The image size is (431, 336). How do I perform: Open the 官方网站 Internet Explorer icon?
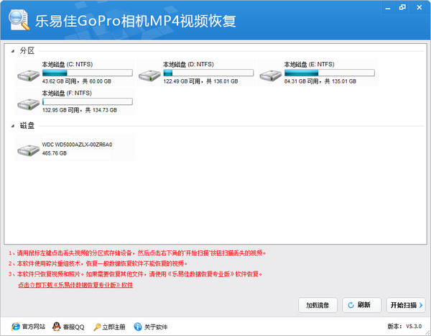[x=16, y=327]
